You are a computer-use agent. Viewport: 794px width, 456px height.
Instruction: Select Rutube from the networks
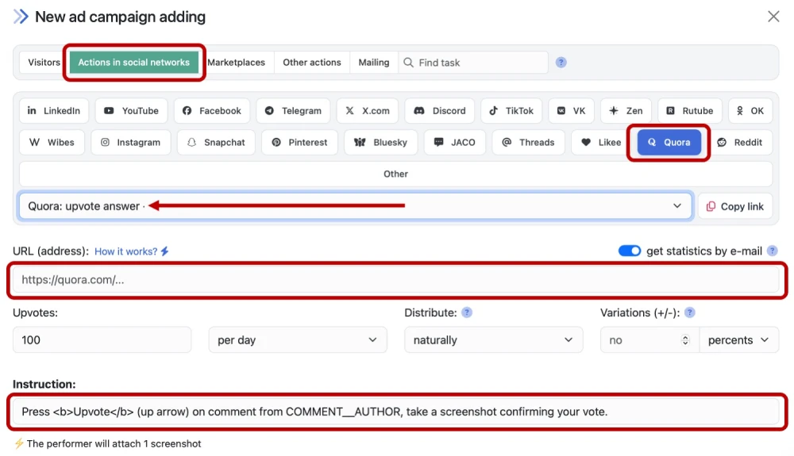[690, 111]
